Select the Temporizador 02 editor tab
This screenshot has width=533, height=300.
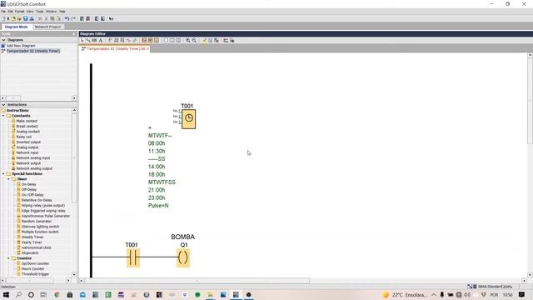[x=114, y=49]
